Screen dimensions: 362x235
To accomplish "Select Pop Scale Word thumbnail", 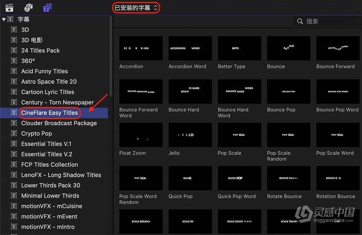I will (x=338, y=135).
